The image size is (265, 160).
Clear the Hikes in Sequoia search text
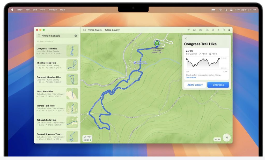pyautogui.click(x=76, y=36)
